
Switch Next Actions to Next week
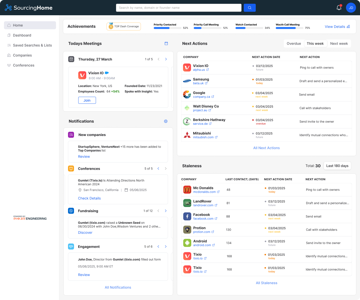(x=339, y=43)
